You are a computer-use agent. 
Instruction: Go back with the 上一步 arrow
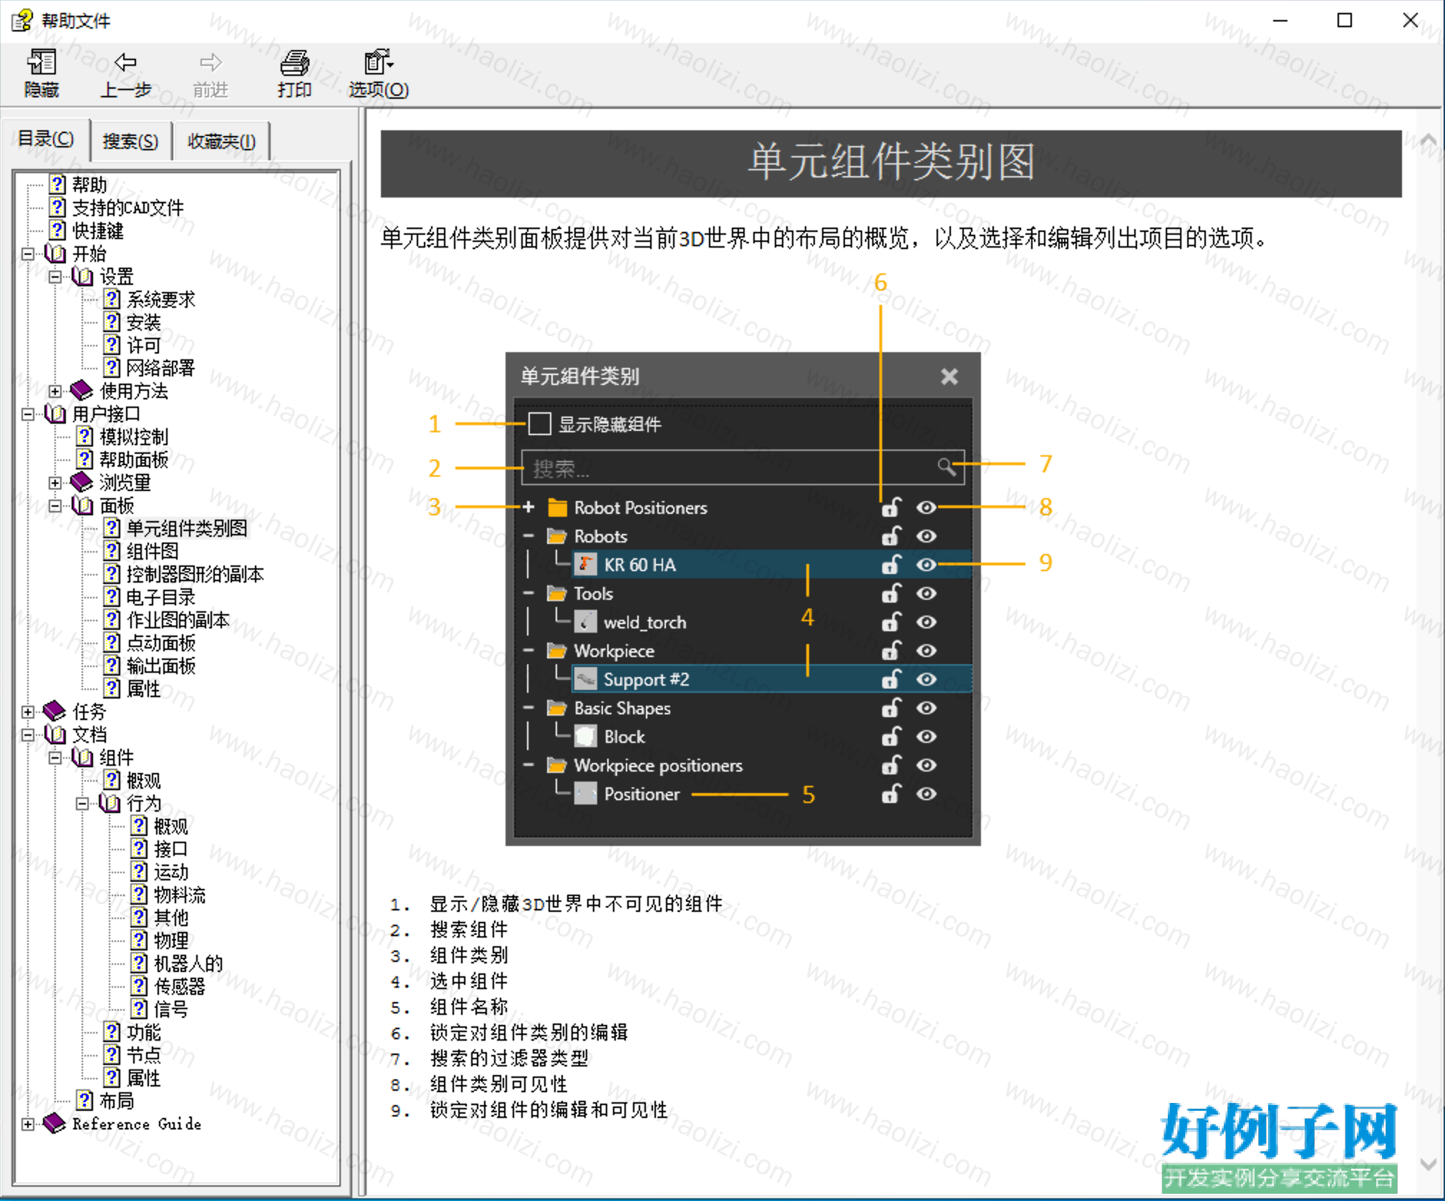point(125,63)
